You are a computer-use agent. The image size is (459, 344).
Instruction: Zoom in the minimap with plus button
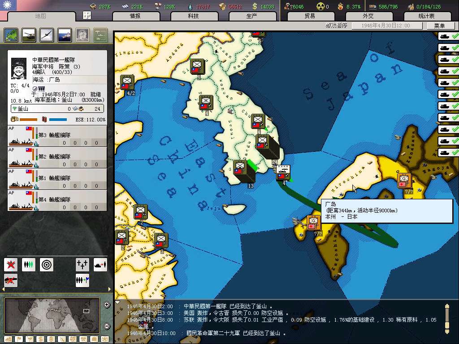pyautogui.click(x=107, y=305)
